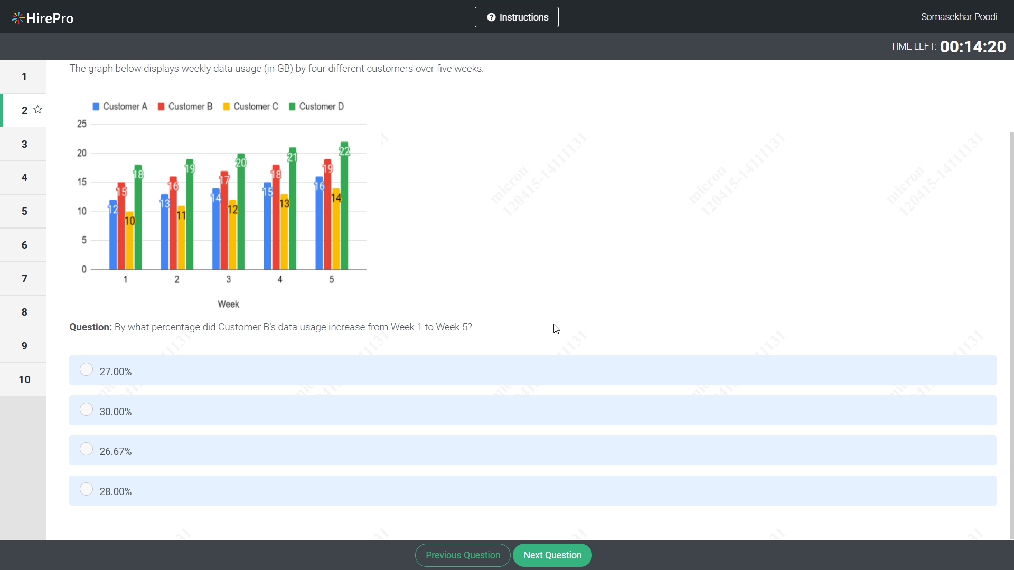Click the Week 5 Customer B bar labeled 19
The image size is (1014, 570).
tap(327, 214)
